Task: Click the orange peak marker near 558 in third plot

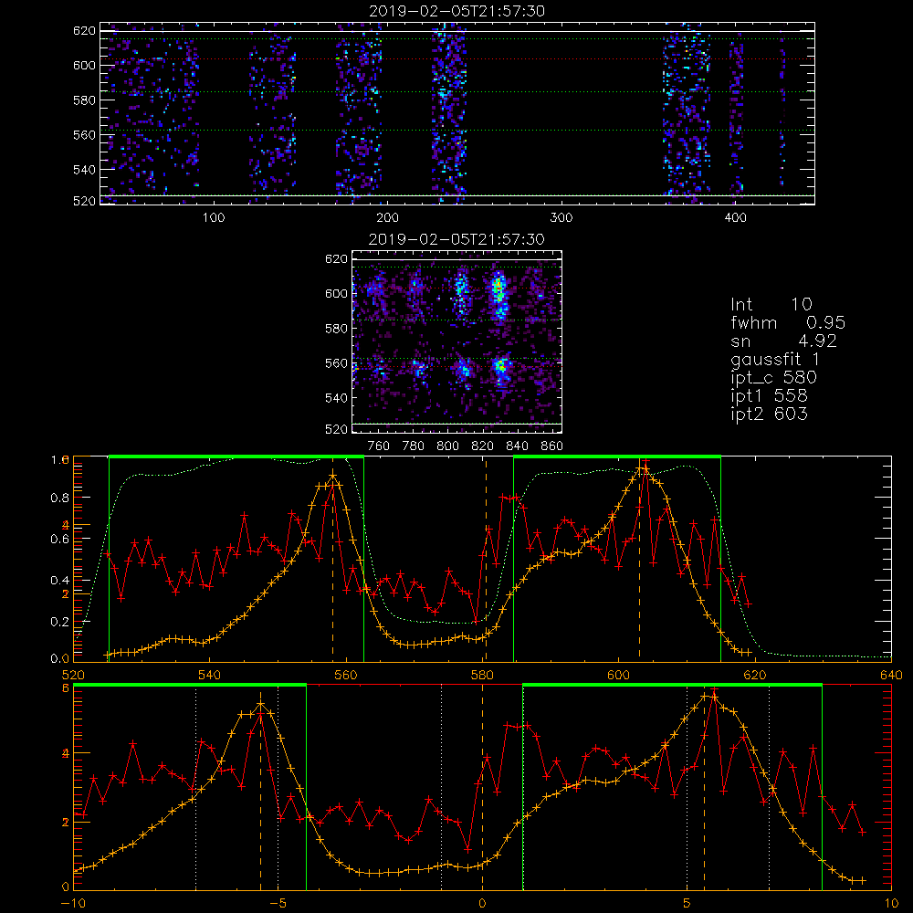Action: pos(333,477)
